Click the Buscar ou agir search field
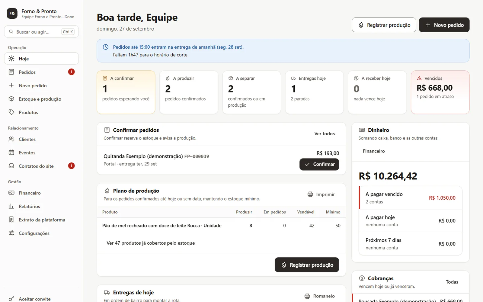Image resolution: width=483 pixels, height=302 pixels. 41,32
